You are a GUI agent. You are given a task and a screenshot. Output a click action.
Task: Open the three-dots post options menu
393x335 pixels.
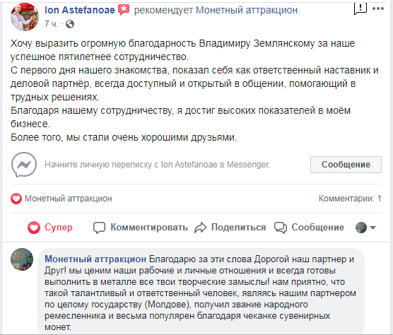[378, 8]
